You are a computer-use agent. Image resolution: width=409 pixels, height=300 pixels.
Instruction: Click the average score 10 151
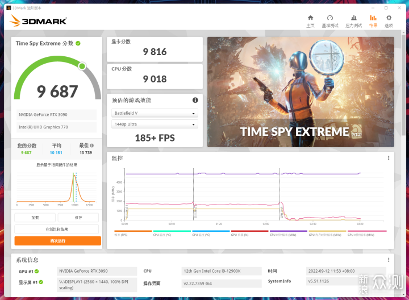pos(56,153)
